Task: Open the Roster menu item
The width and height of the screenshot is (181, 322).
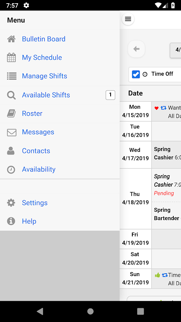Action: coord(32,114)
